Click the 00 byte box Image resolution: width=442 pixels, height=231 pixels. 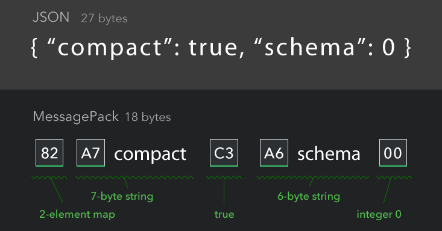tap(393, 153)
